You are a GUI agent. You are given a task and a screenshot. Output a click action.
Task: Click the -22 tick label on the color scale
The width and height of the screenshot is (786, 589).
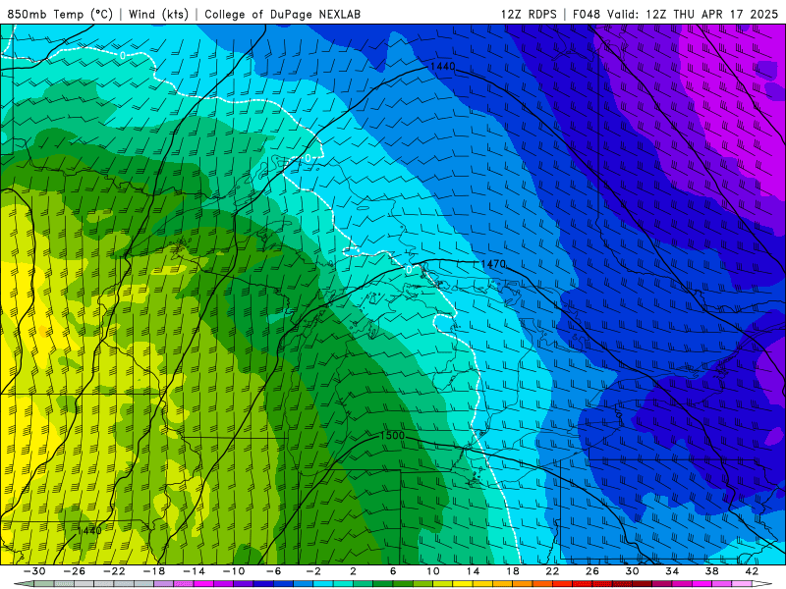pyautogui.click(x=114, y=571)
